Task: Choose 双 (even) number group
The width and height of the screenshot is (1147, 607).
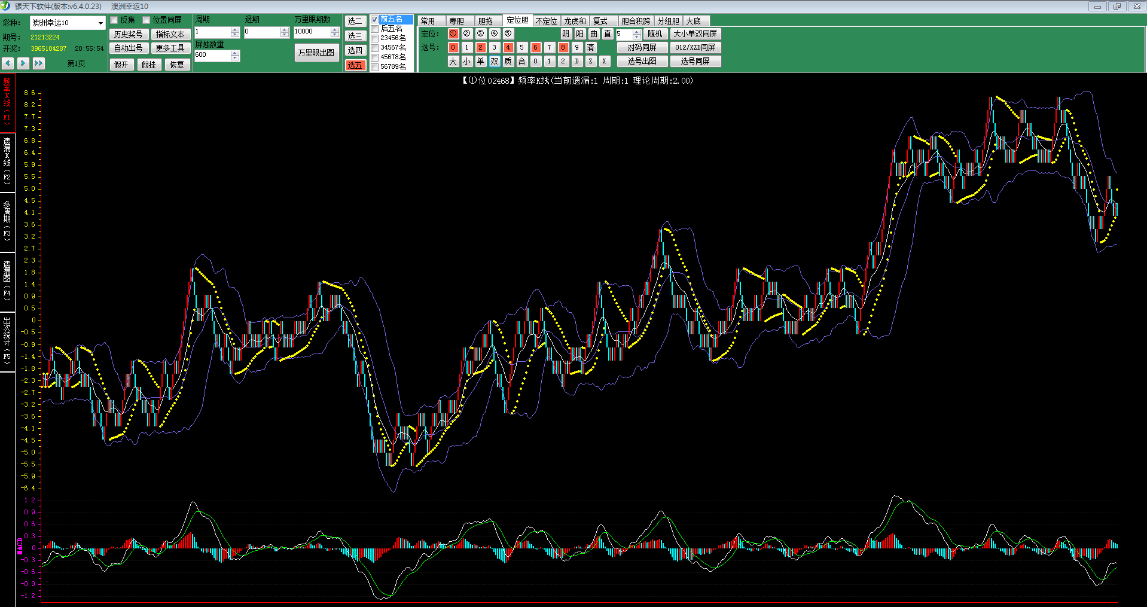Action: coord(495,61)
